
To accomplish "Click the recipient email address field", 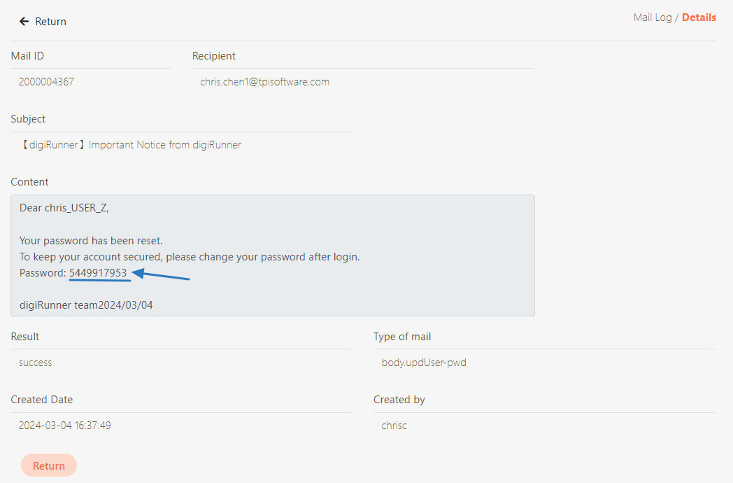I will [x=264, y=82].
